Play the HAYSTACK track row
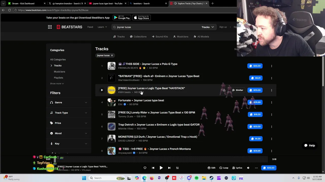Viewport: 325px width, 182px height. coord(102,90)
